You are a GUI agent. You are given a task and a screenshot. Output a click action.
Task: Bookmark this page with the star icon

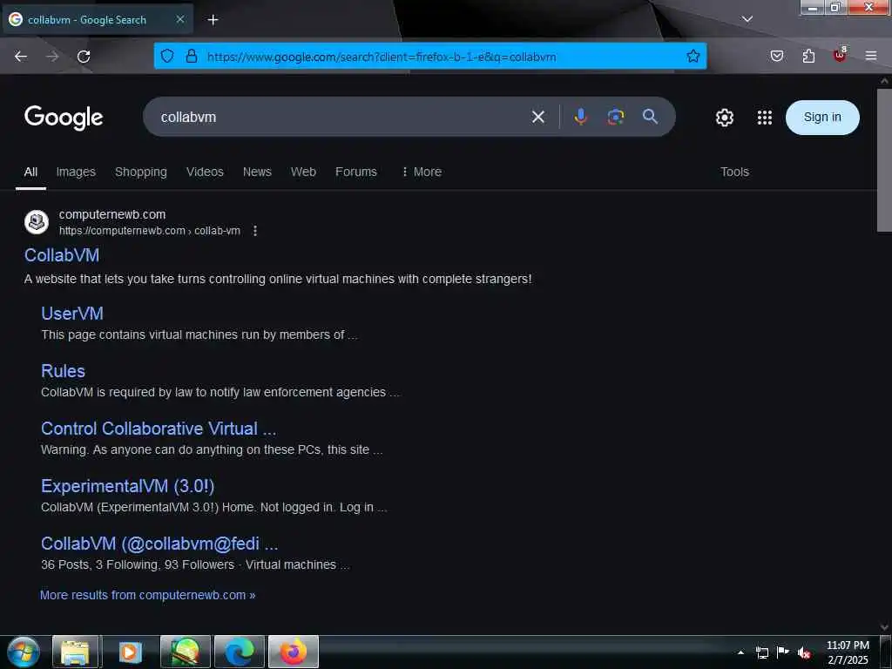pyautogui.click(x=693, y=56)
